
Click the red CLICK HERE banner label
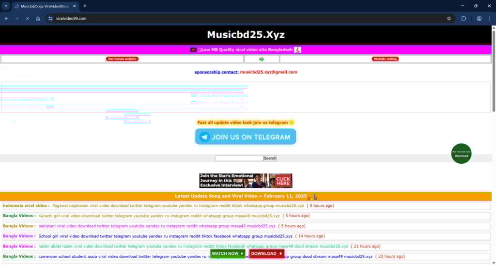[x=283, y=181]
